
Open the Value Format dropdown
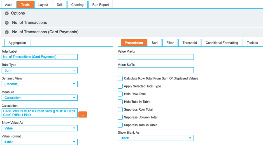(x=39, y=142)
